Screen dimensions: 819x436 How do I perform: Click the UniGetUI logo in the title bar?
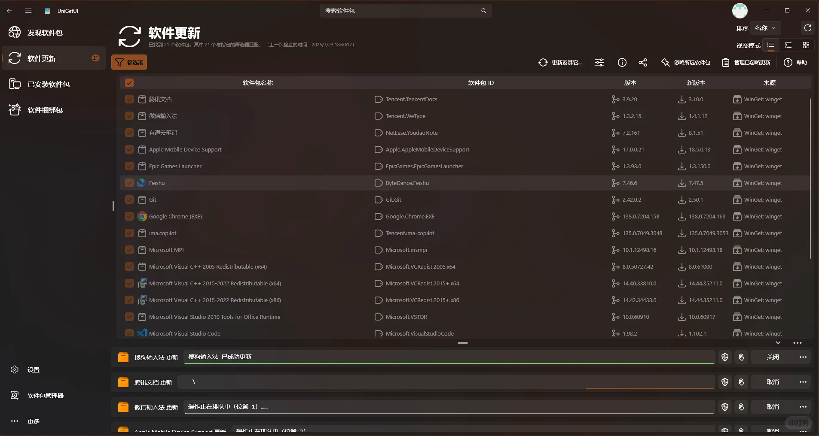coord(47,11)
